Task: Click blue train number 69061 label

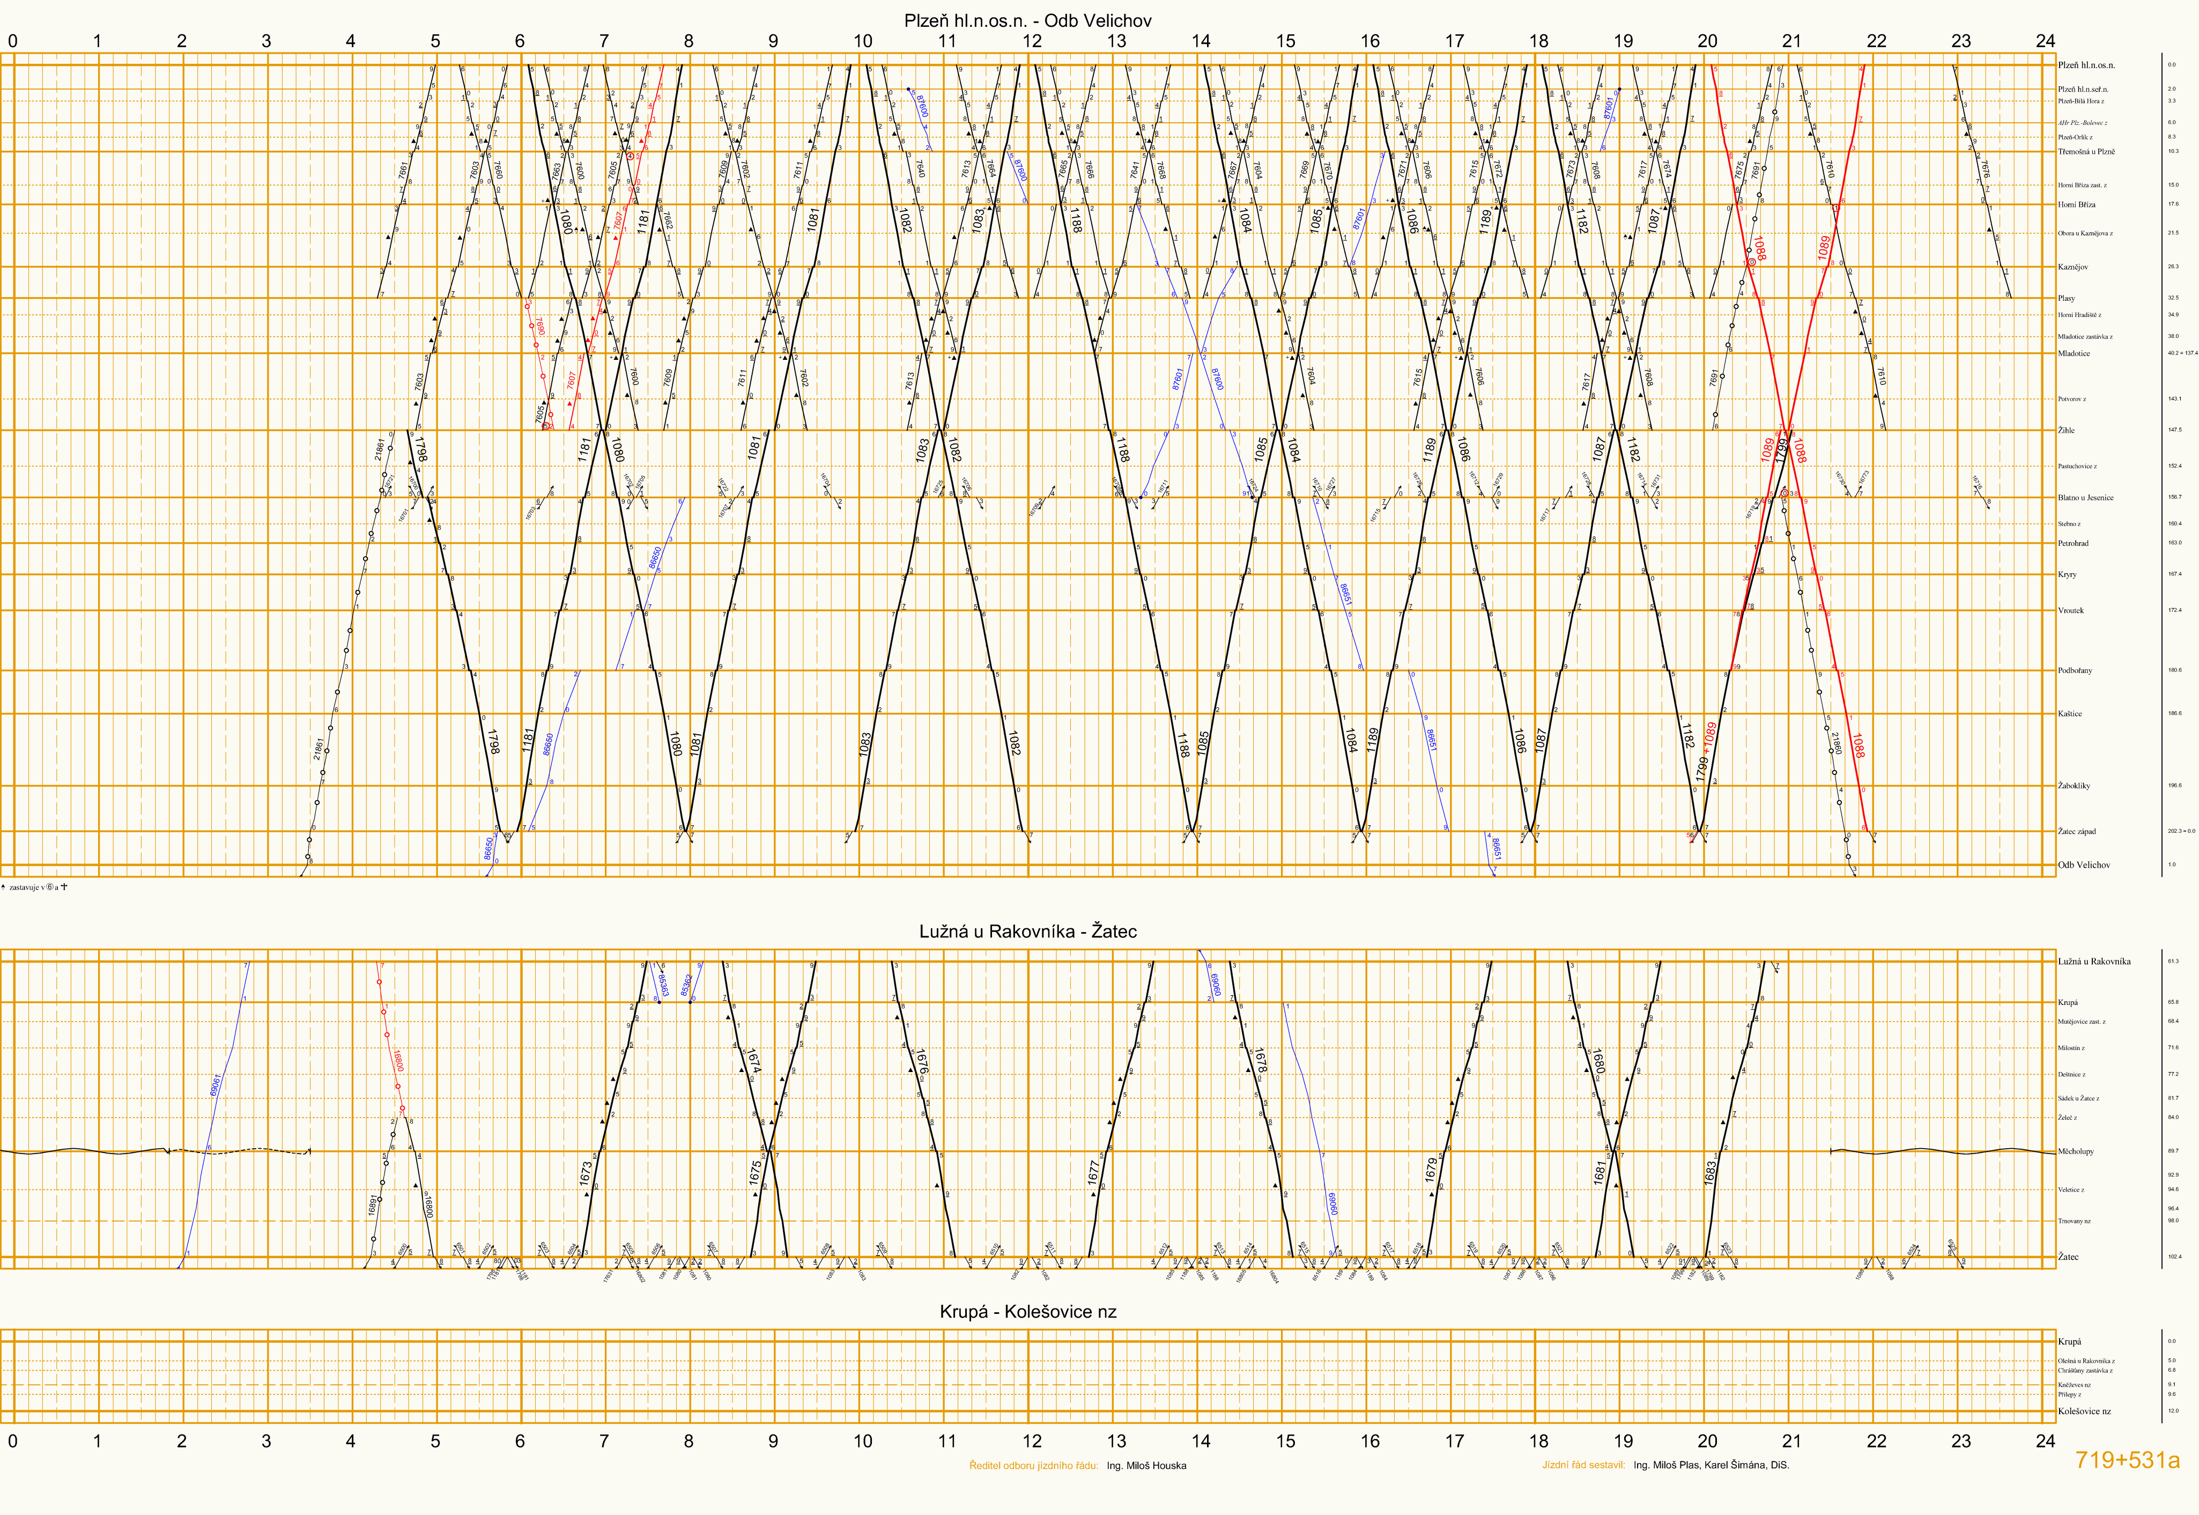Action: (x=216, y=1085)
